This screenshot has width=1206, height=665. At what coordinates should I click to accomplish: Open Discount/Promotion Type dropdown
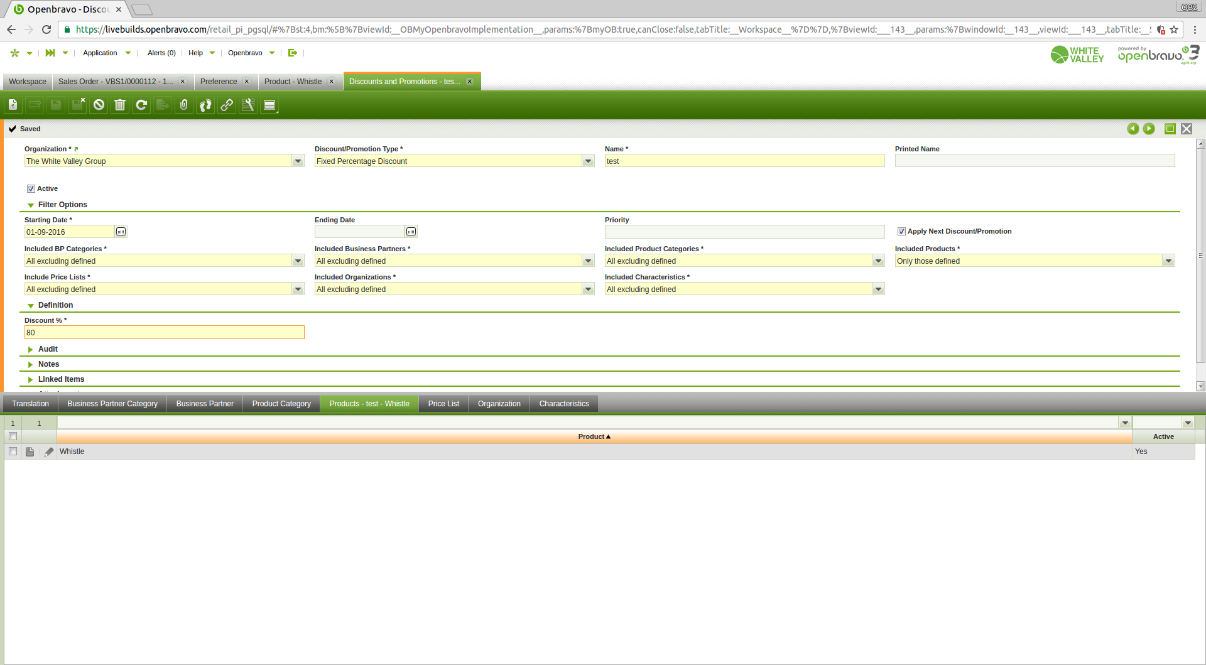click(588, 161)
